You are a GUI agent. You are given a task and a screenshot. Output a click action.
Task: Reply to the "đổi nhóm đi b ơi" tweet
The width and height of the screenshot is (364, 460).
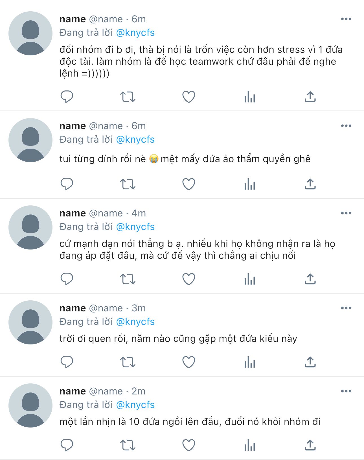67,97
